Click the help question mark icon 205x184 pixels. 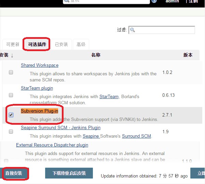point(154,1)
